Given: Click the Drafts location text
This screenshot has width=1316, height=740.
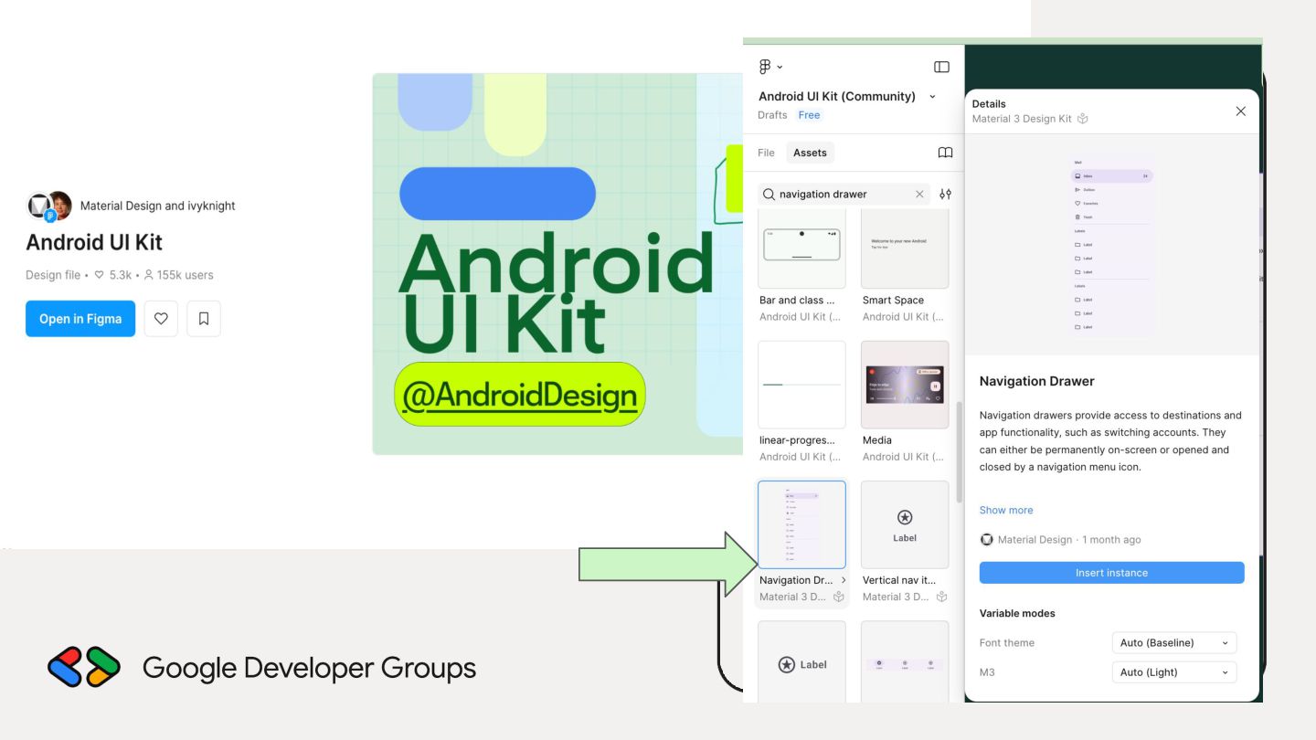Looking at the screenshot, I should (x=772, y=115).
